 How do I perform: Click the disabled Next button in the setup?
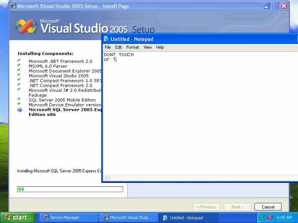pyautogui.click(x=237, y=207)
